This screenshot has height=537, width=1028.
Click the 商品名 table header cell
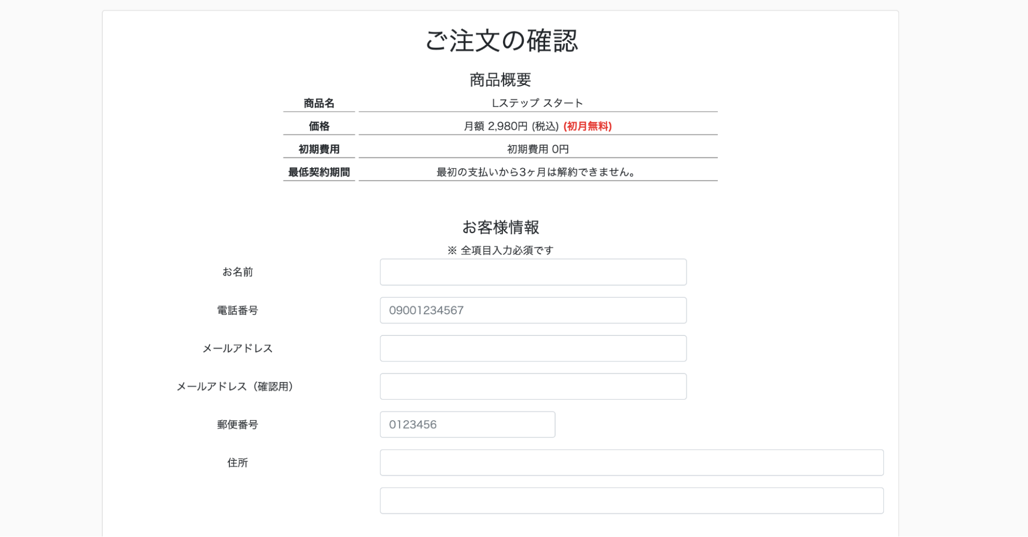[x=319, y=103]
